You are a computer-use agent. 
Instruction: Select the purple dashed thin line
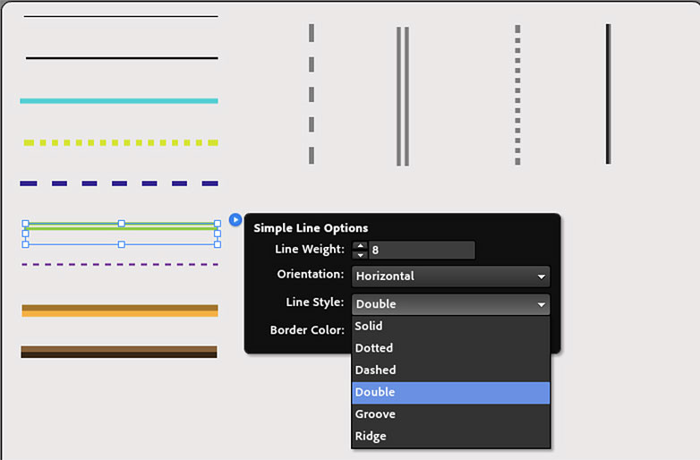[120, 265]
